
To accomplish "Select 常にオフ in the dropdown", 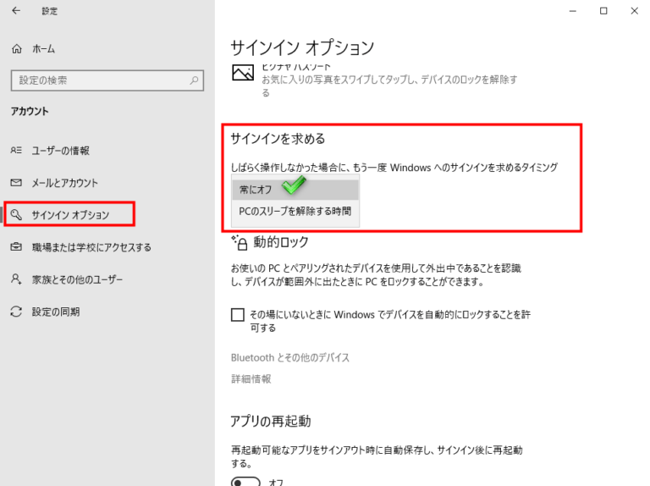I will pyautogui.click(x=256, y=190).
